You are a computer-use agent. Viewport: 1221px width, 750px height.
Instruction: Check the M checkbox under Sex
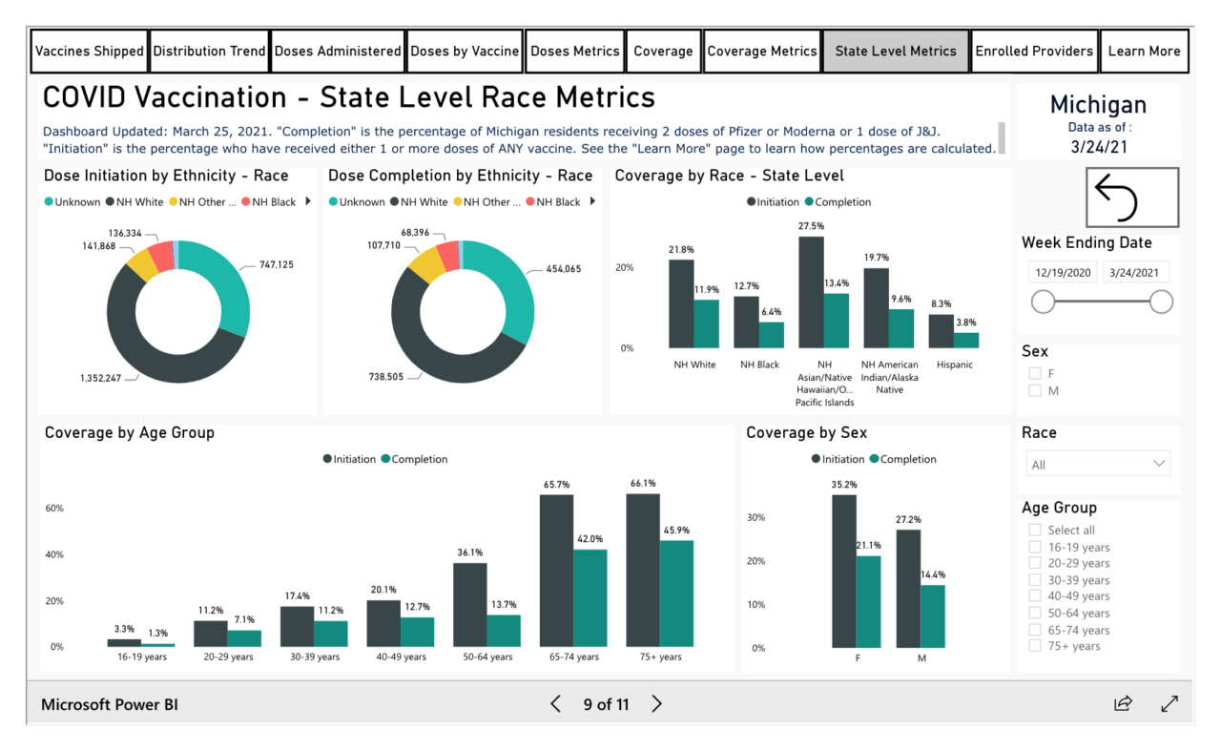(1034, 390)
